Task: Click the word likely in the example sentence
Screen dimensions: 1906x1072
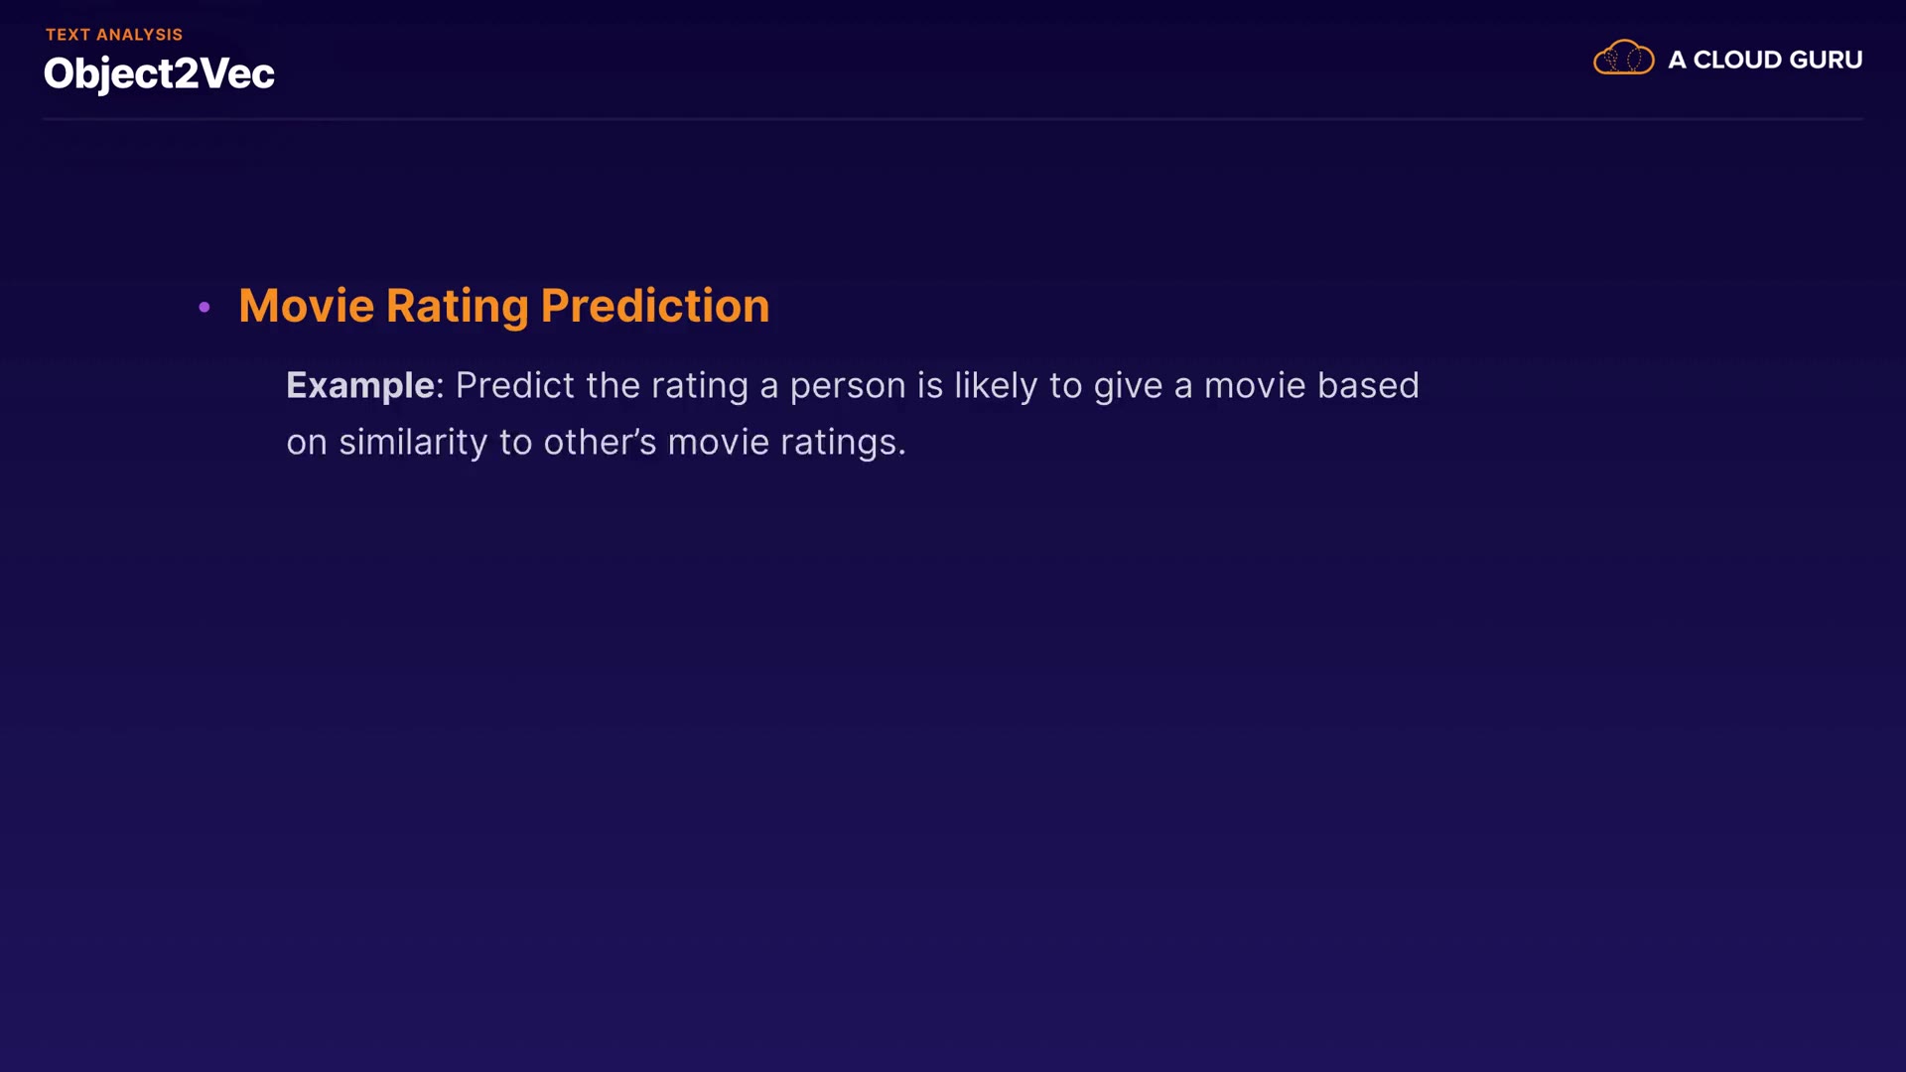Action: 996,385
